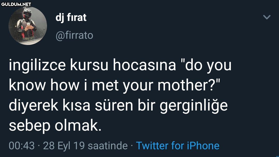Image resolution: width=279 pixels, height=157 pixels.
Task: Click the word "ingilizce" in the tweet
Action: [x=37, y=65]
